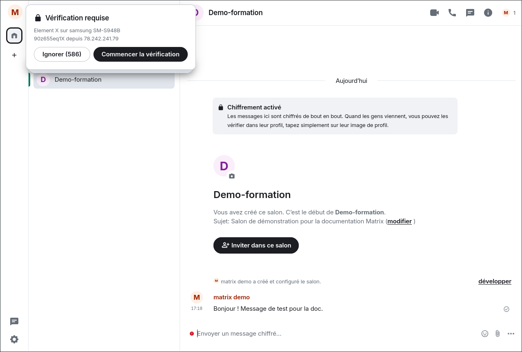The image size is (522, 352).
Task: Open quick settings gear
Action: [14, 339]
